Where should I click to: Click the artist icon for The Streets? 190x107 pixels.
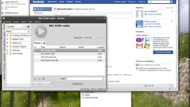(11, 53)
